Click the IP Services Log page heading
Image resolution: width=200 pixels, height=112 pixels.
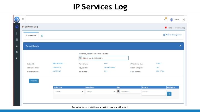(30, 27)
